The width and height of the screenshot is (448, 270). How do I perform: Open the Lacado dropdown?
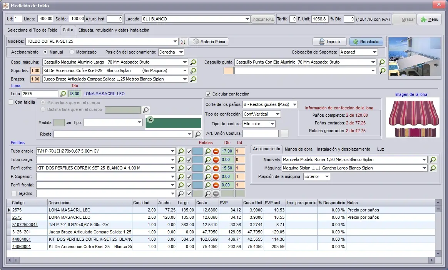tap(247, 19)
